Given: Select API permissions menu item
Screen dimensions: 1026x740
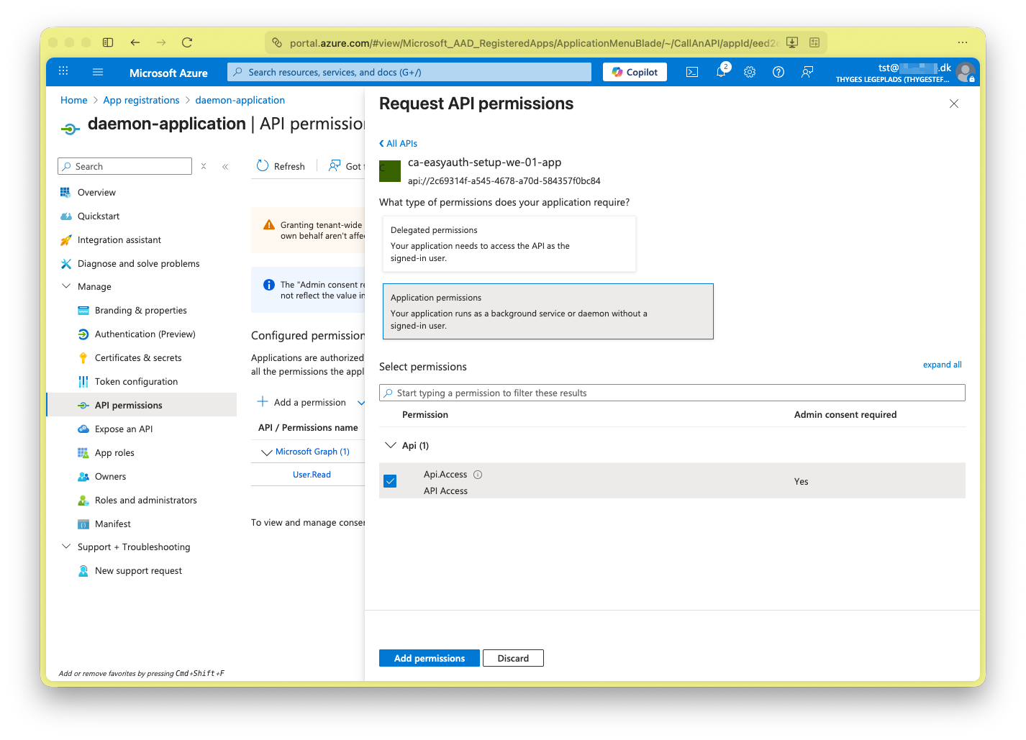Looking at the screenshot, I should 142,405.
